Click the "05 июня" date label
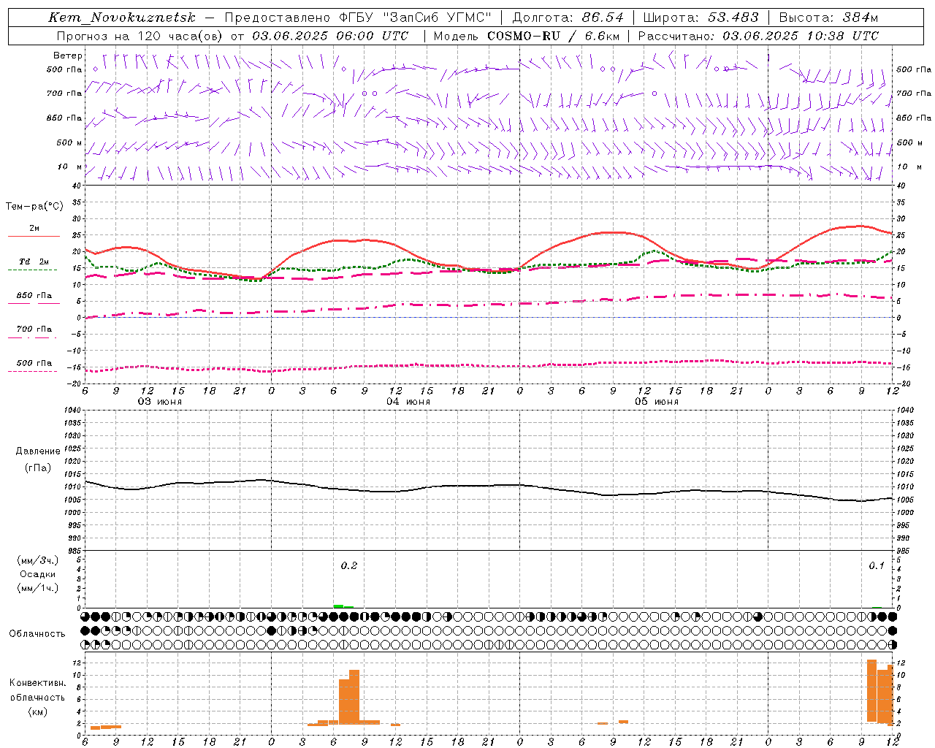Viewport: 935px width, 748px height. [x=657, y=402]
